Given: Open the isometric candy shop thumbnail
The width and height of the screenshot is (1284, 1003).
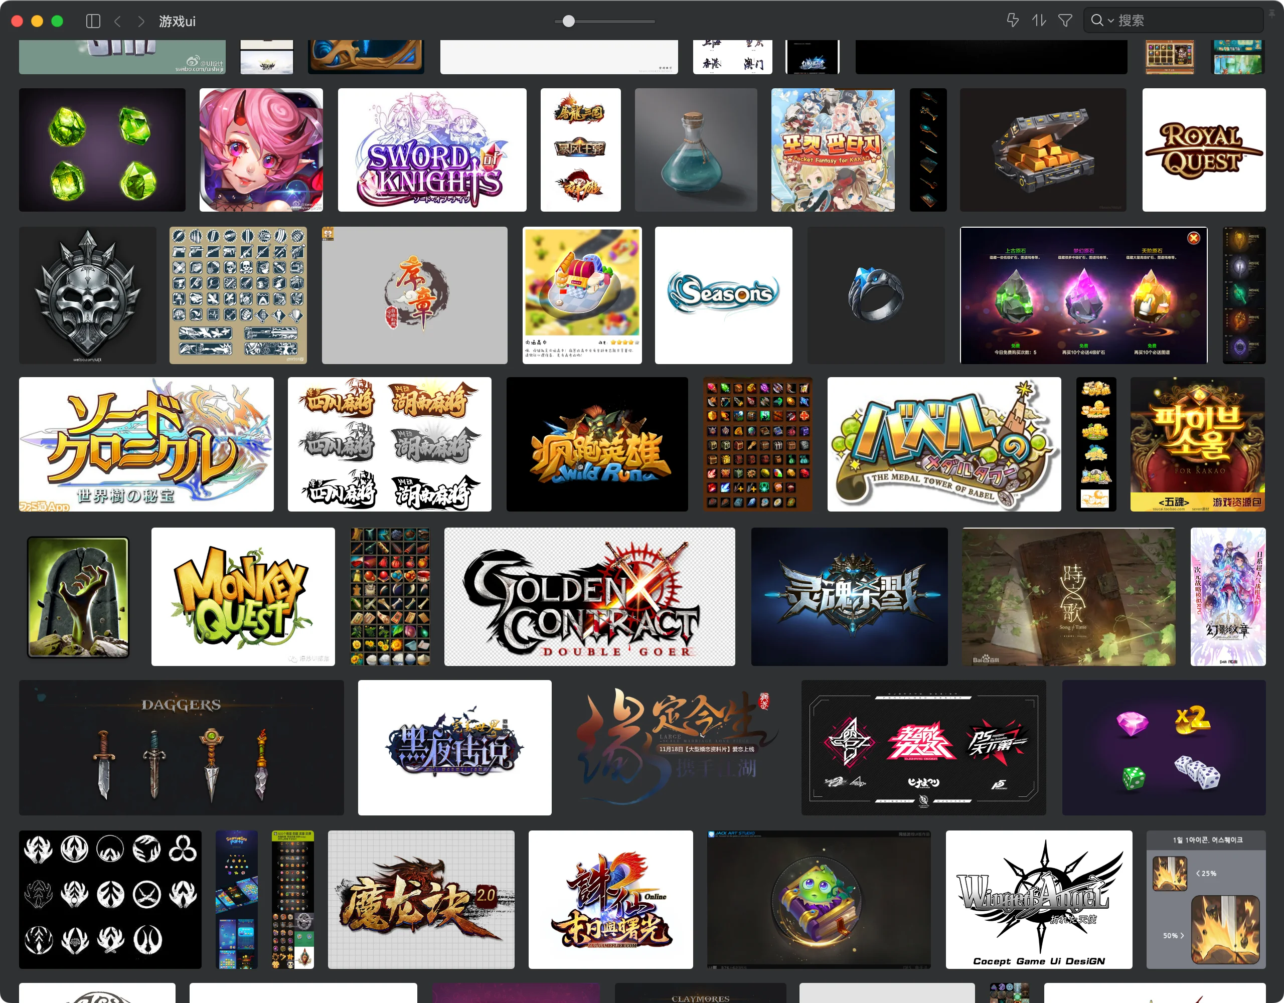Looking at the screenshot, I should (x=582, y=295).
